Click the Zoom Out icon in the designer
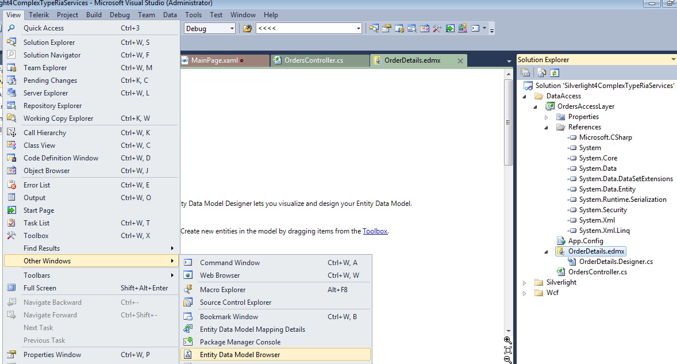This screenshot has height=364, width=677. (508, 359)
